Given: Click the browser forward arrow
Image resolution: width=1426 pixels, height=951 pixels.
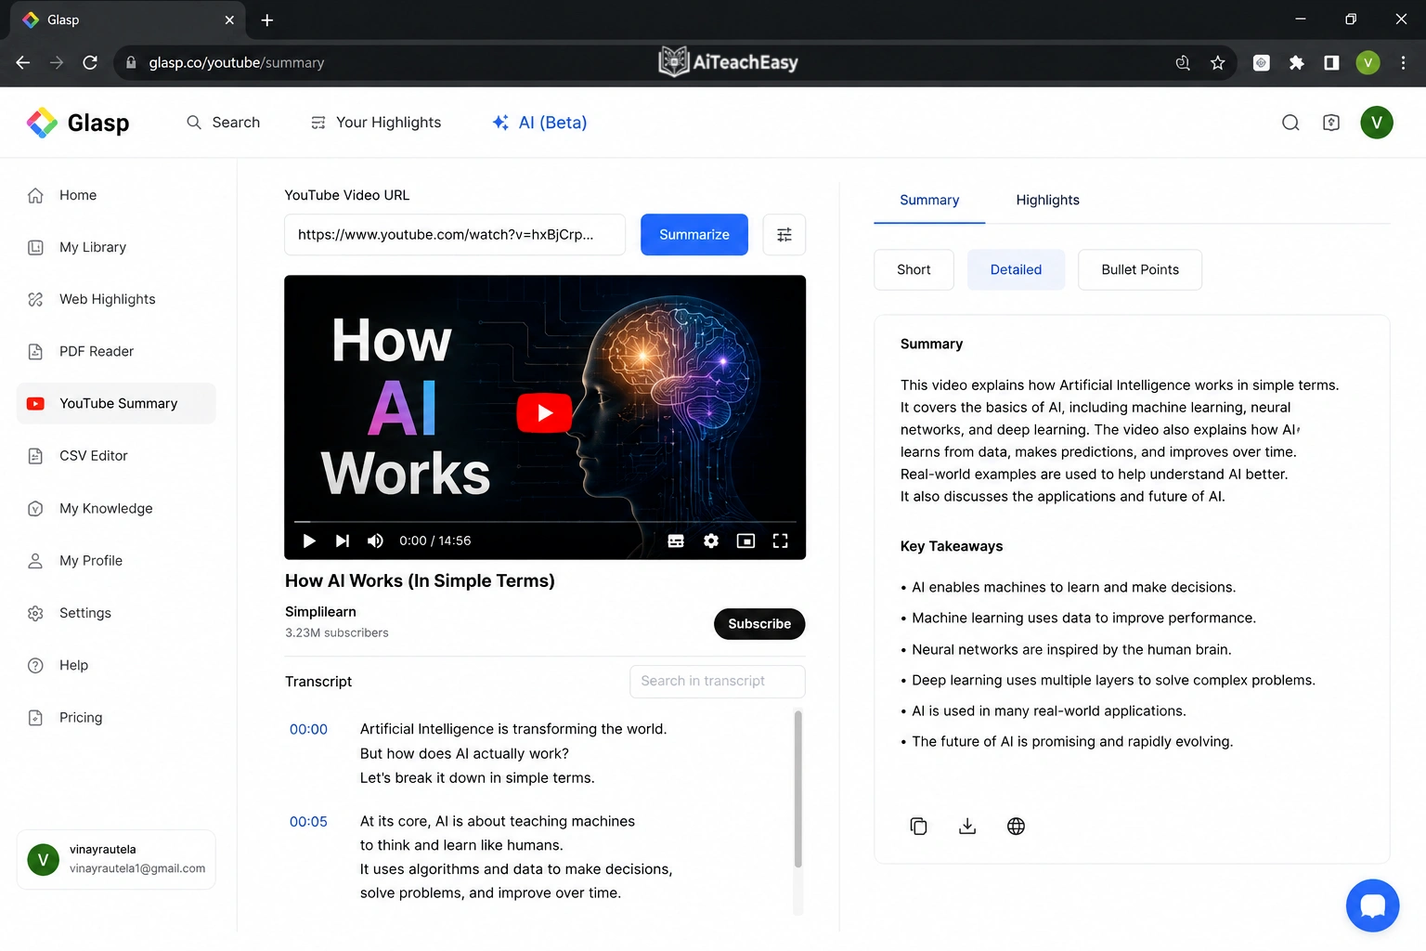Looking at the screenshot, I should [x=57, y=62].
